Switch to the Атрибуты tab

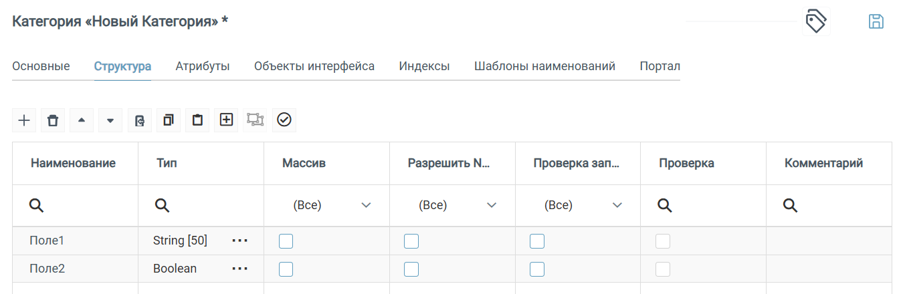coord(203,66)
